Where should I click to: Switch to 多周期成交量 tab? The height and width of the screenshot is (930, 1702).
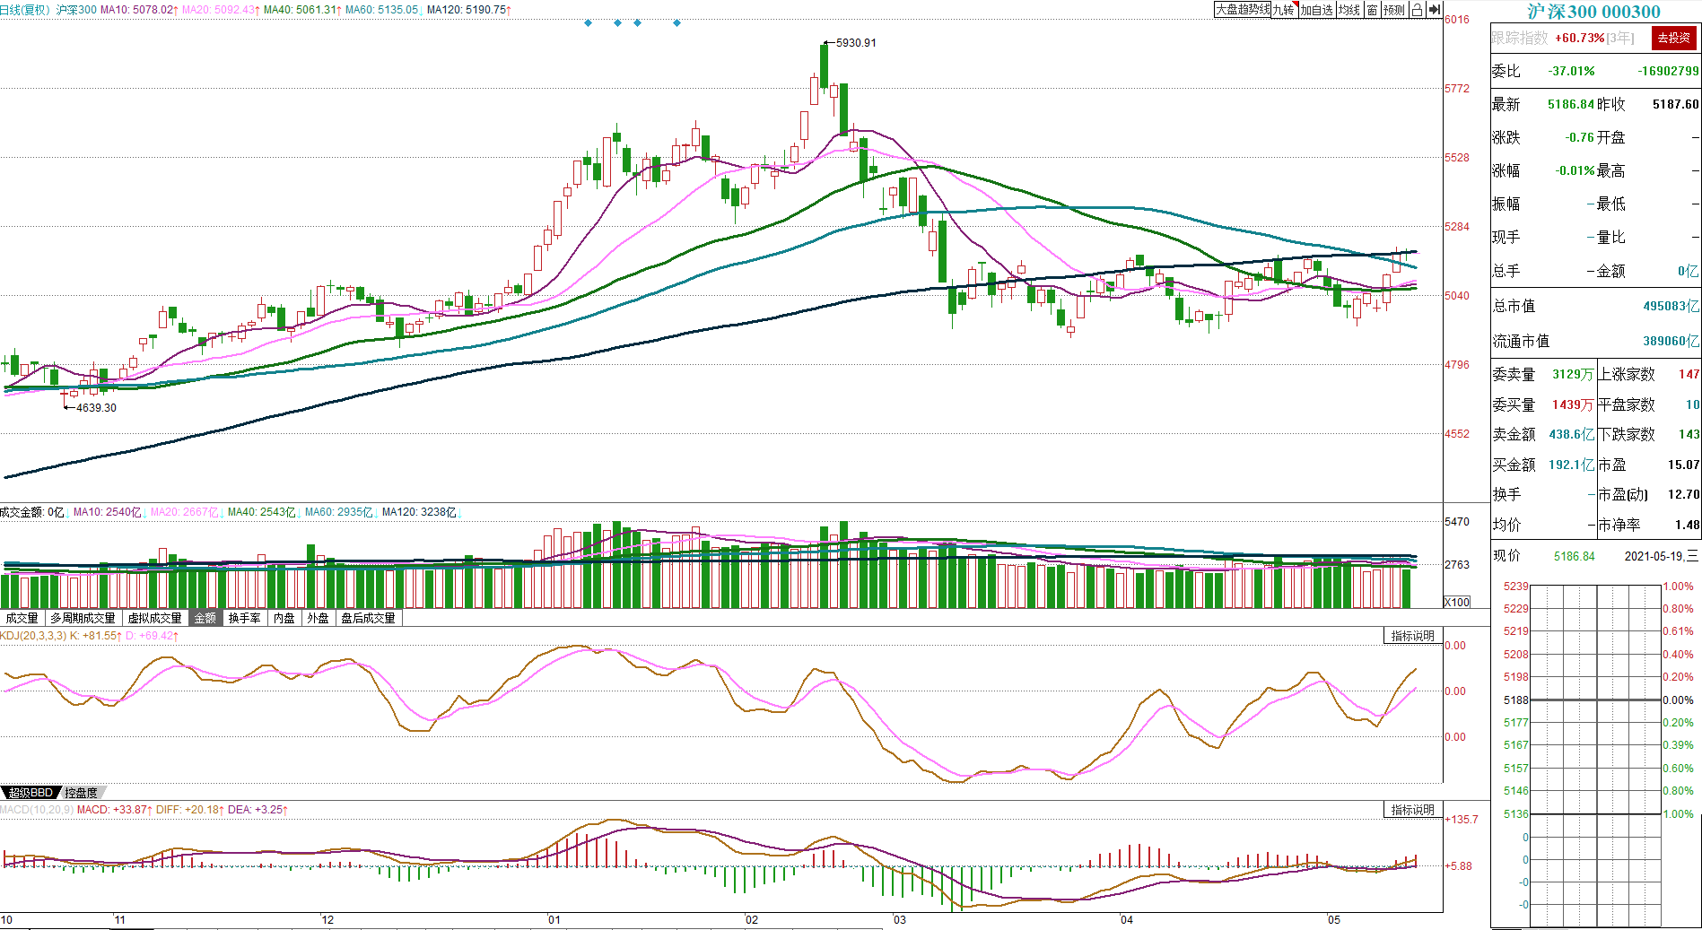click(83, 618)
